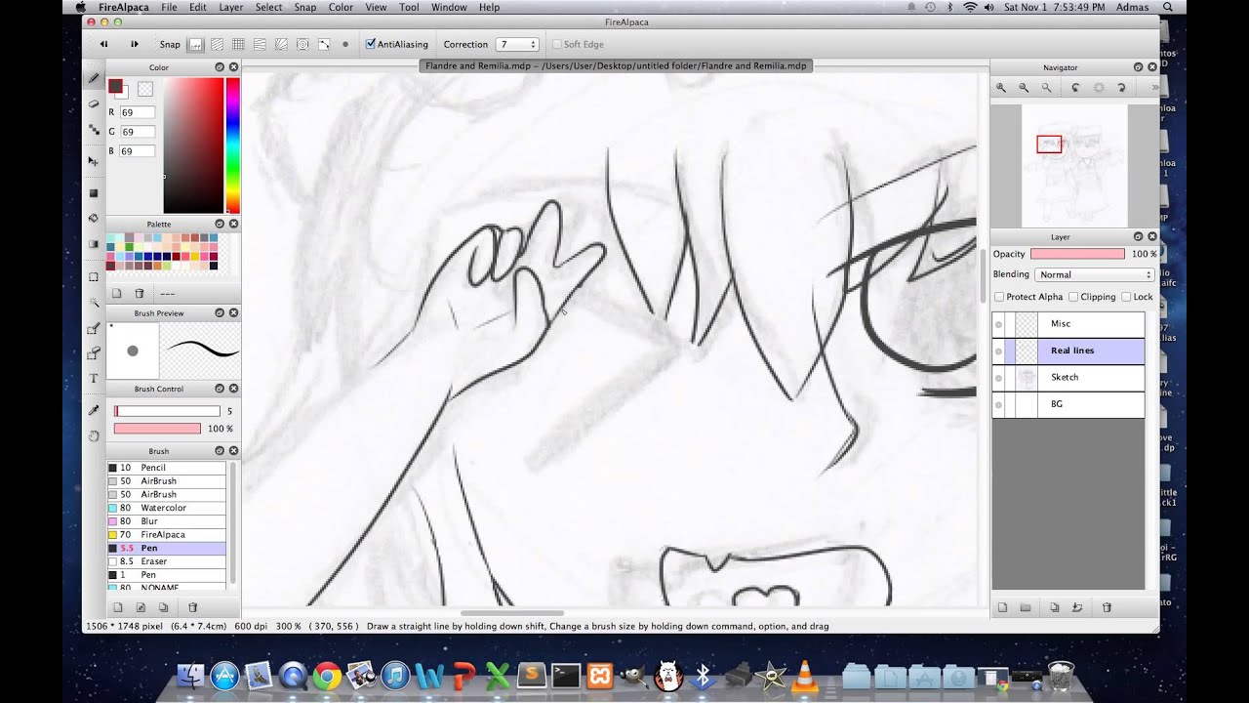
Task: Select the Hand tool
Action: pos(94,436)
